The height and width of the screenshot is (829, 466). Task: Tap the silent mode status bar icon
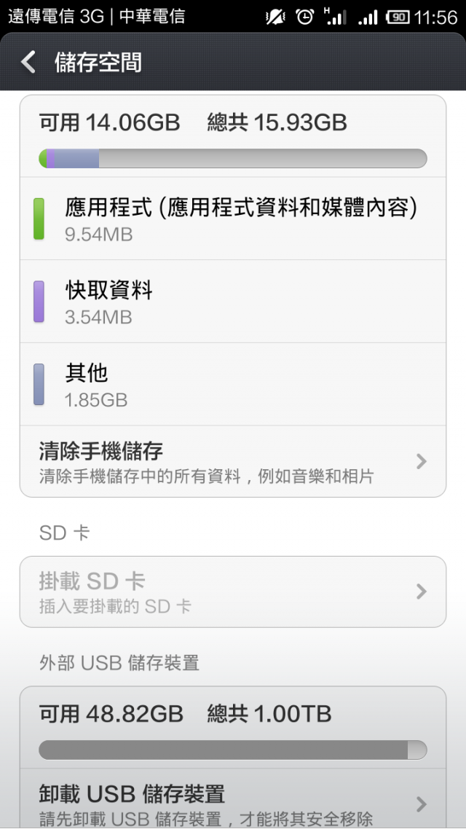275,17
